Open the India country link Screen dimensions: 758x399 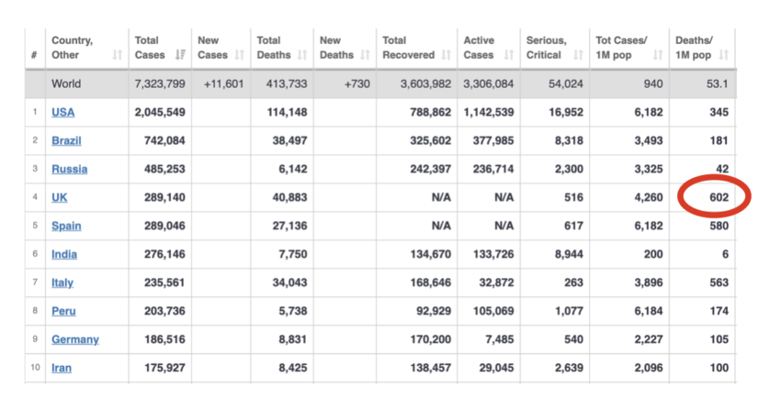64,254
